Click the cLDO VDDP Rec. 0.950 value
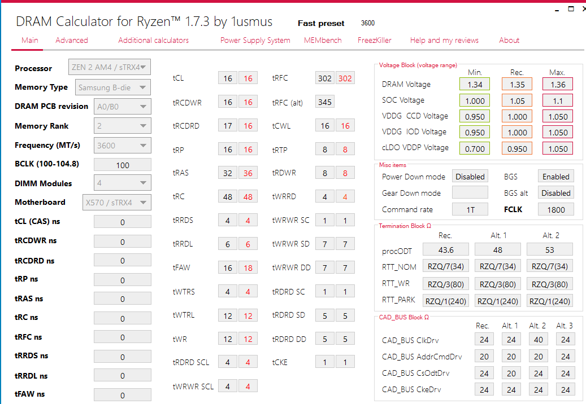Screen dimensions: 586x404 pyautogui.click(x=517, y=149)
